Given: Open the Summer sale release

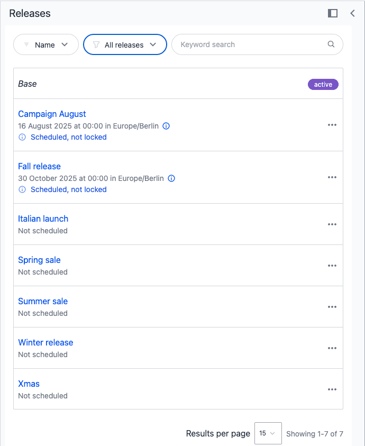Looking at the screenshot, I should (43, 301).
